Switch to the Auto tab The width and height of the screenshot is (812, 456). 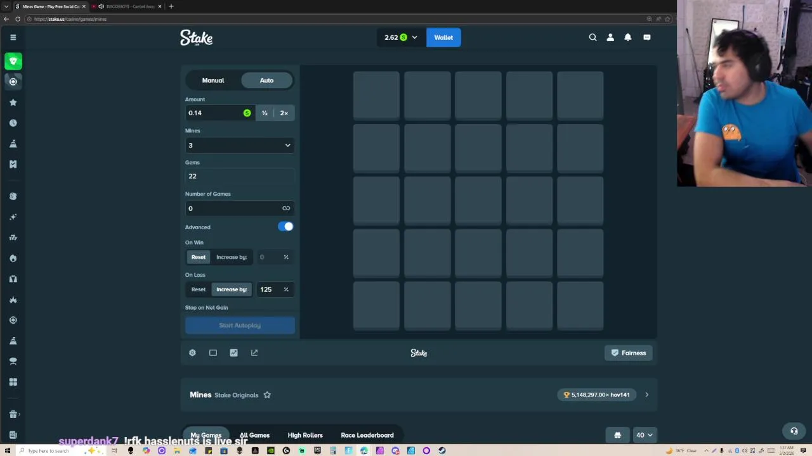pos(266,80)
